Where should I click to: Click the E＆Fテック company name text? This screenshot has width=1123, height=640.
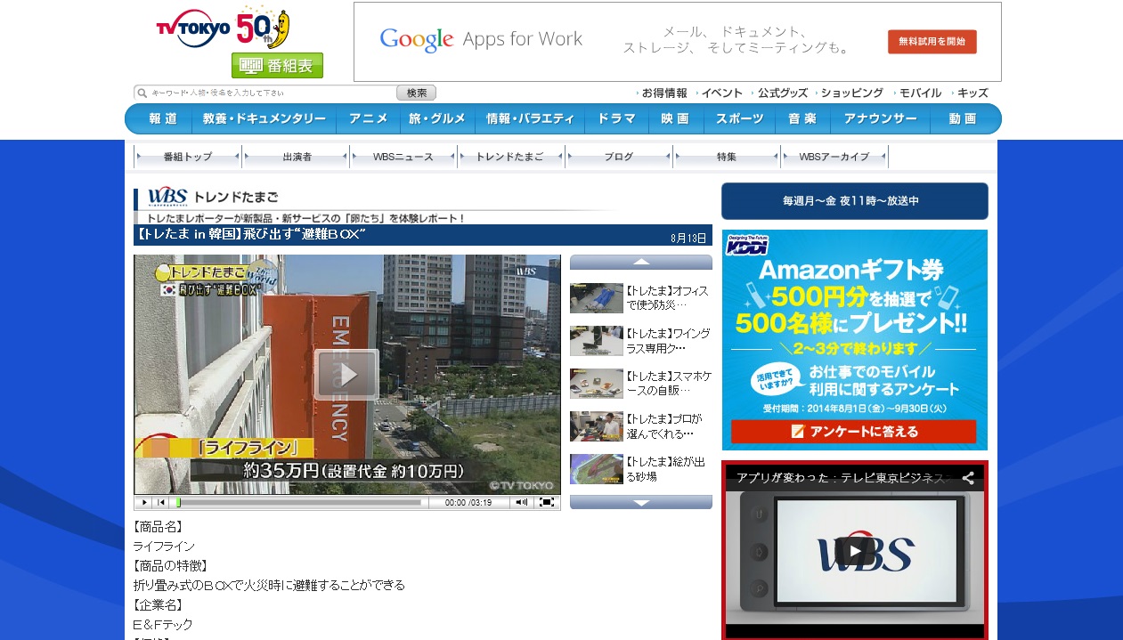[x=163, y=625]
